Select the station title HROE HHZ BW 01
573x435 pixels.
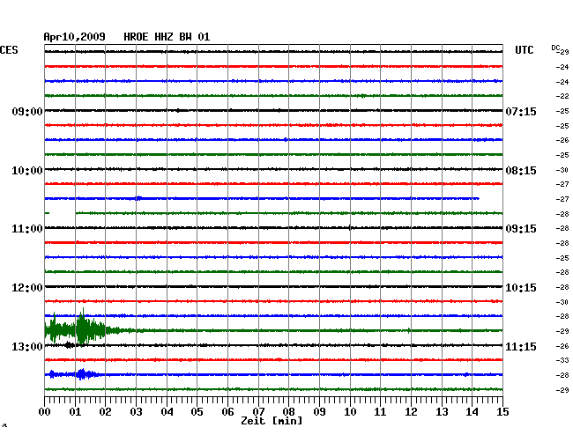[x=167, y=37]
